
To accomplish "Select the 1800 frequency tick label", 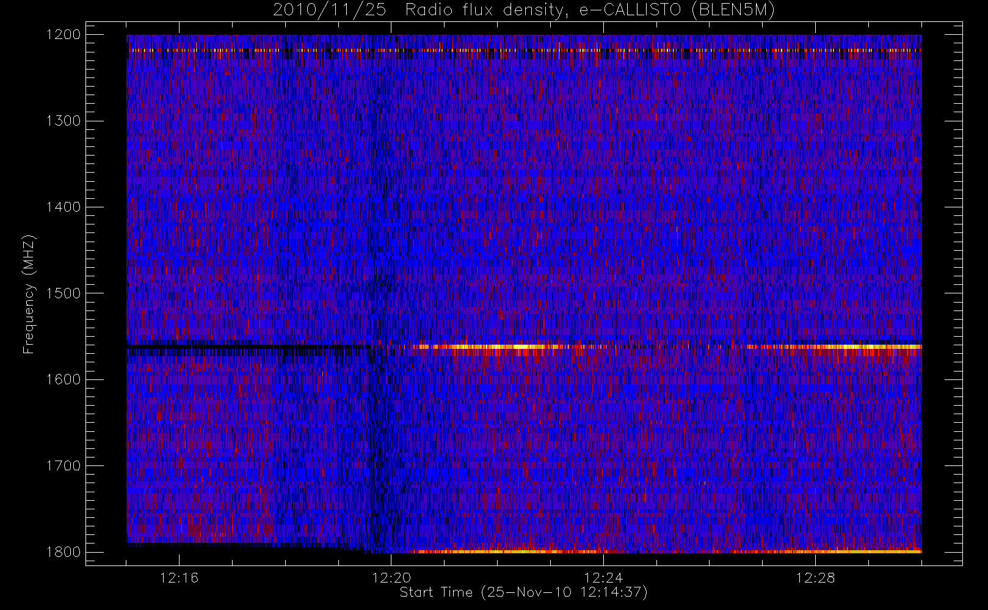I will click(x=64, y=552).
